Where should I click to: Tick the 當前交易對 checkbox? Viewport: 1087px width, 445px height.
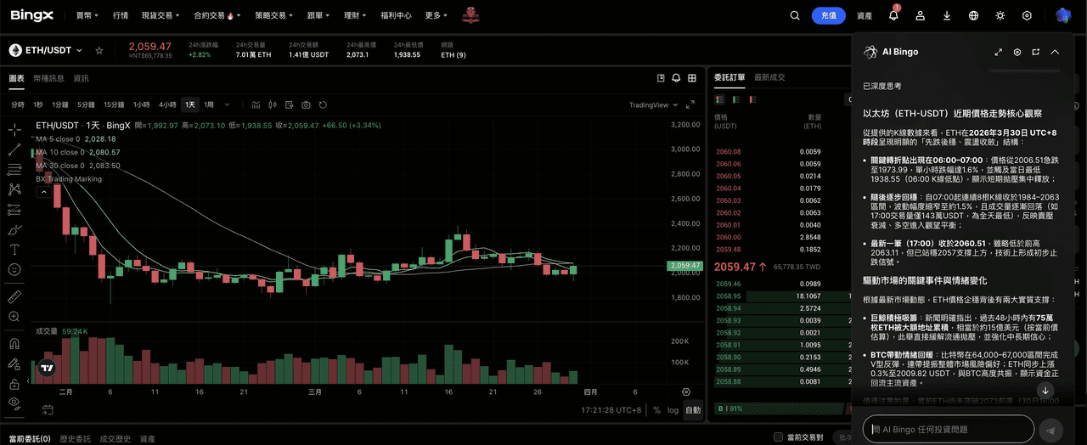point(778,437)
